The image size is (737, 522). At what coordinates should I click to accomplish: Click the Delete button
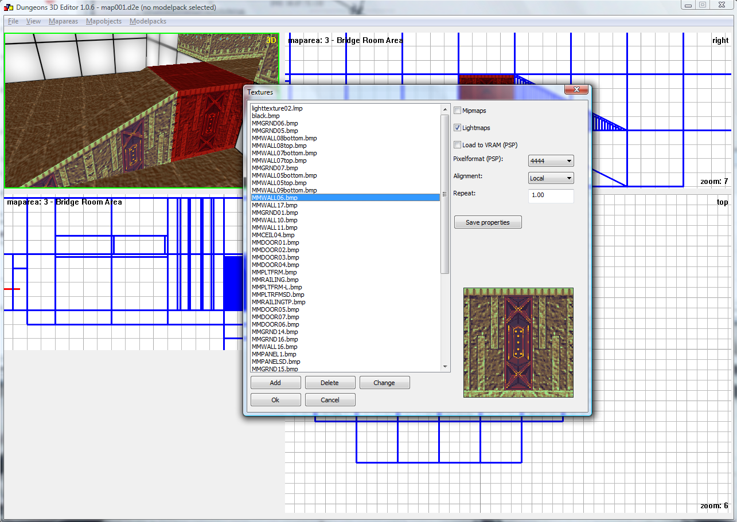(330, 383)
